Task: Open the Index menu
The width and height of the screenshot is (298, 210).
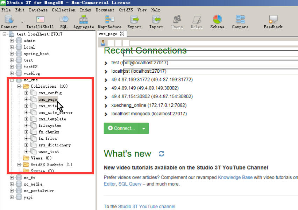Action: click(x=85, y=10)
